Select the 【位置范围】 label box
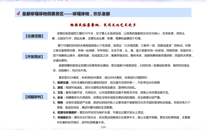 [x=35, y=36]
